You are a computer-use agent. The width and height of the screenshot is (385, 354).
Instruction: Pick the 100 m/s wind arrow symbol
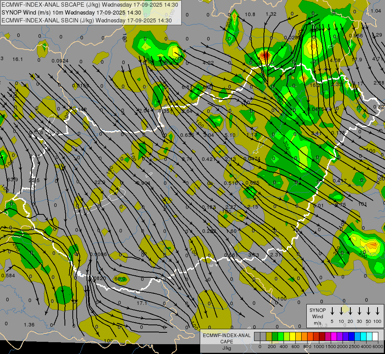(x=378, y=311)
